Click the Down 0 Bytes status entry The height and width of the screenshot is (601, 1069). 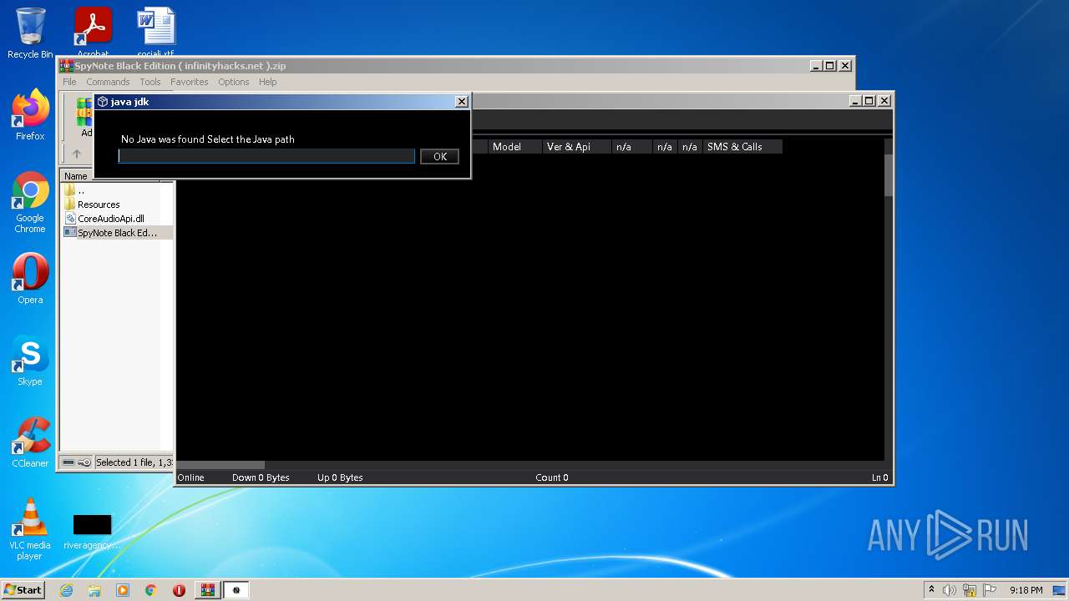(261, 477)
